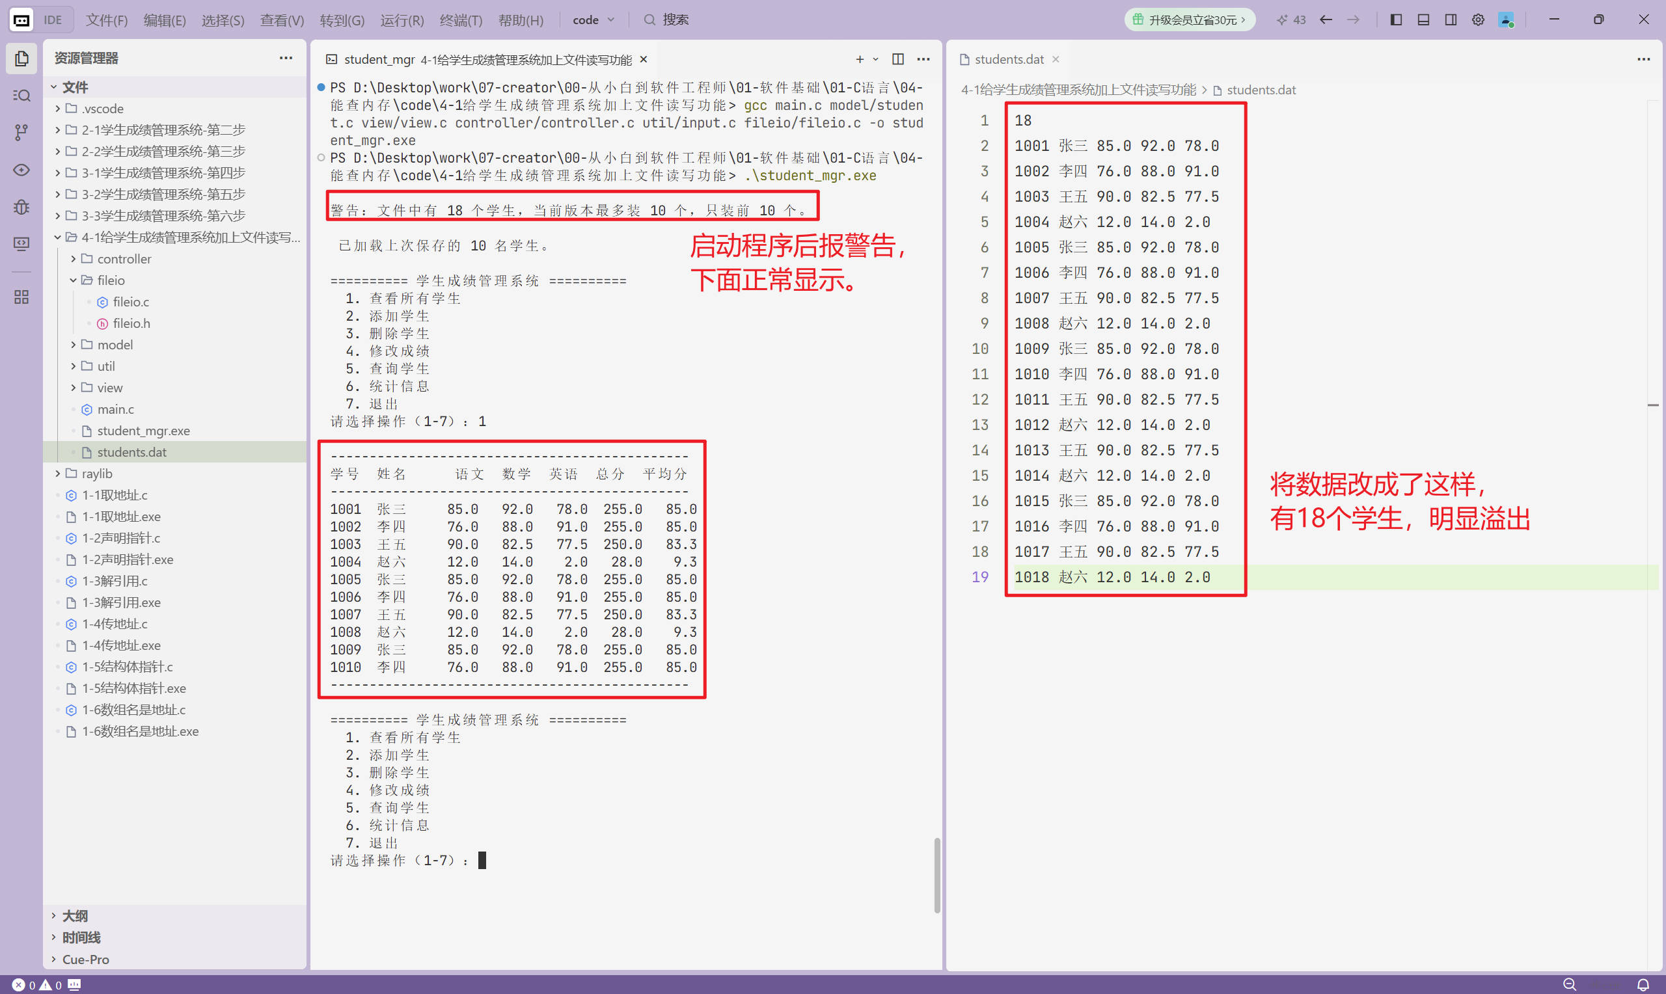Open the 文件(F) menu
The width and height of the screenshot is (1666, 994).
click(107, 20)
